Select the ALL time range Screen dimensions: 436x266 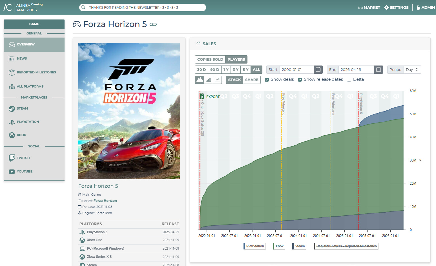[x=256, y=69]
